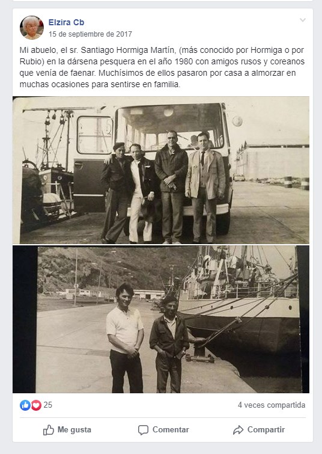Open the photo of four men by bus
Image resolution: width=322 pixels, height=454 pixels.
click(x=161, y=170)
